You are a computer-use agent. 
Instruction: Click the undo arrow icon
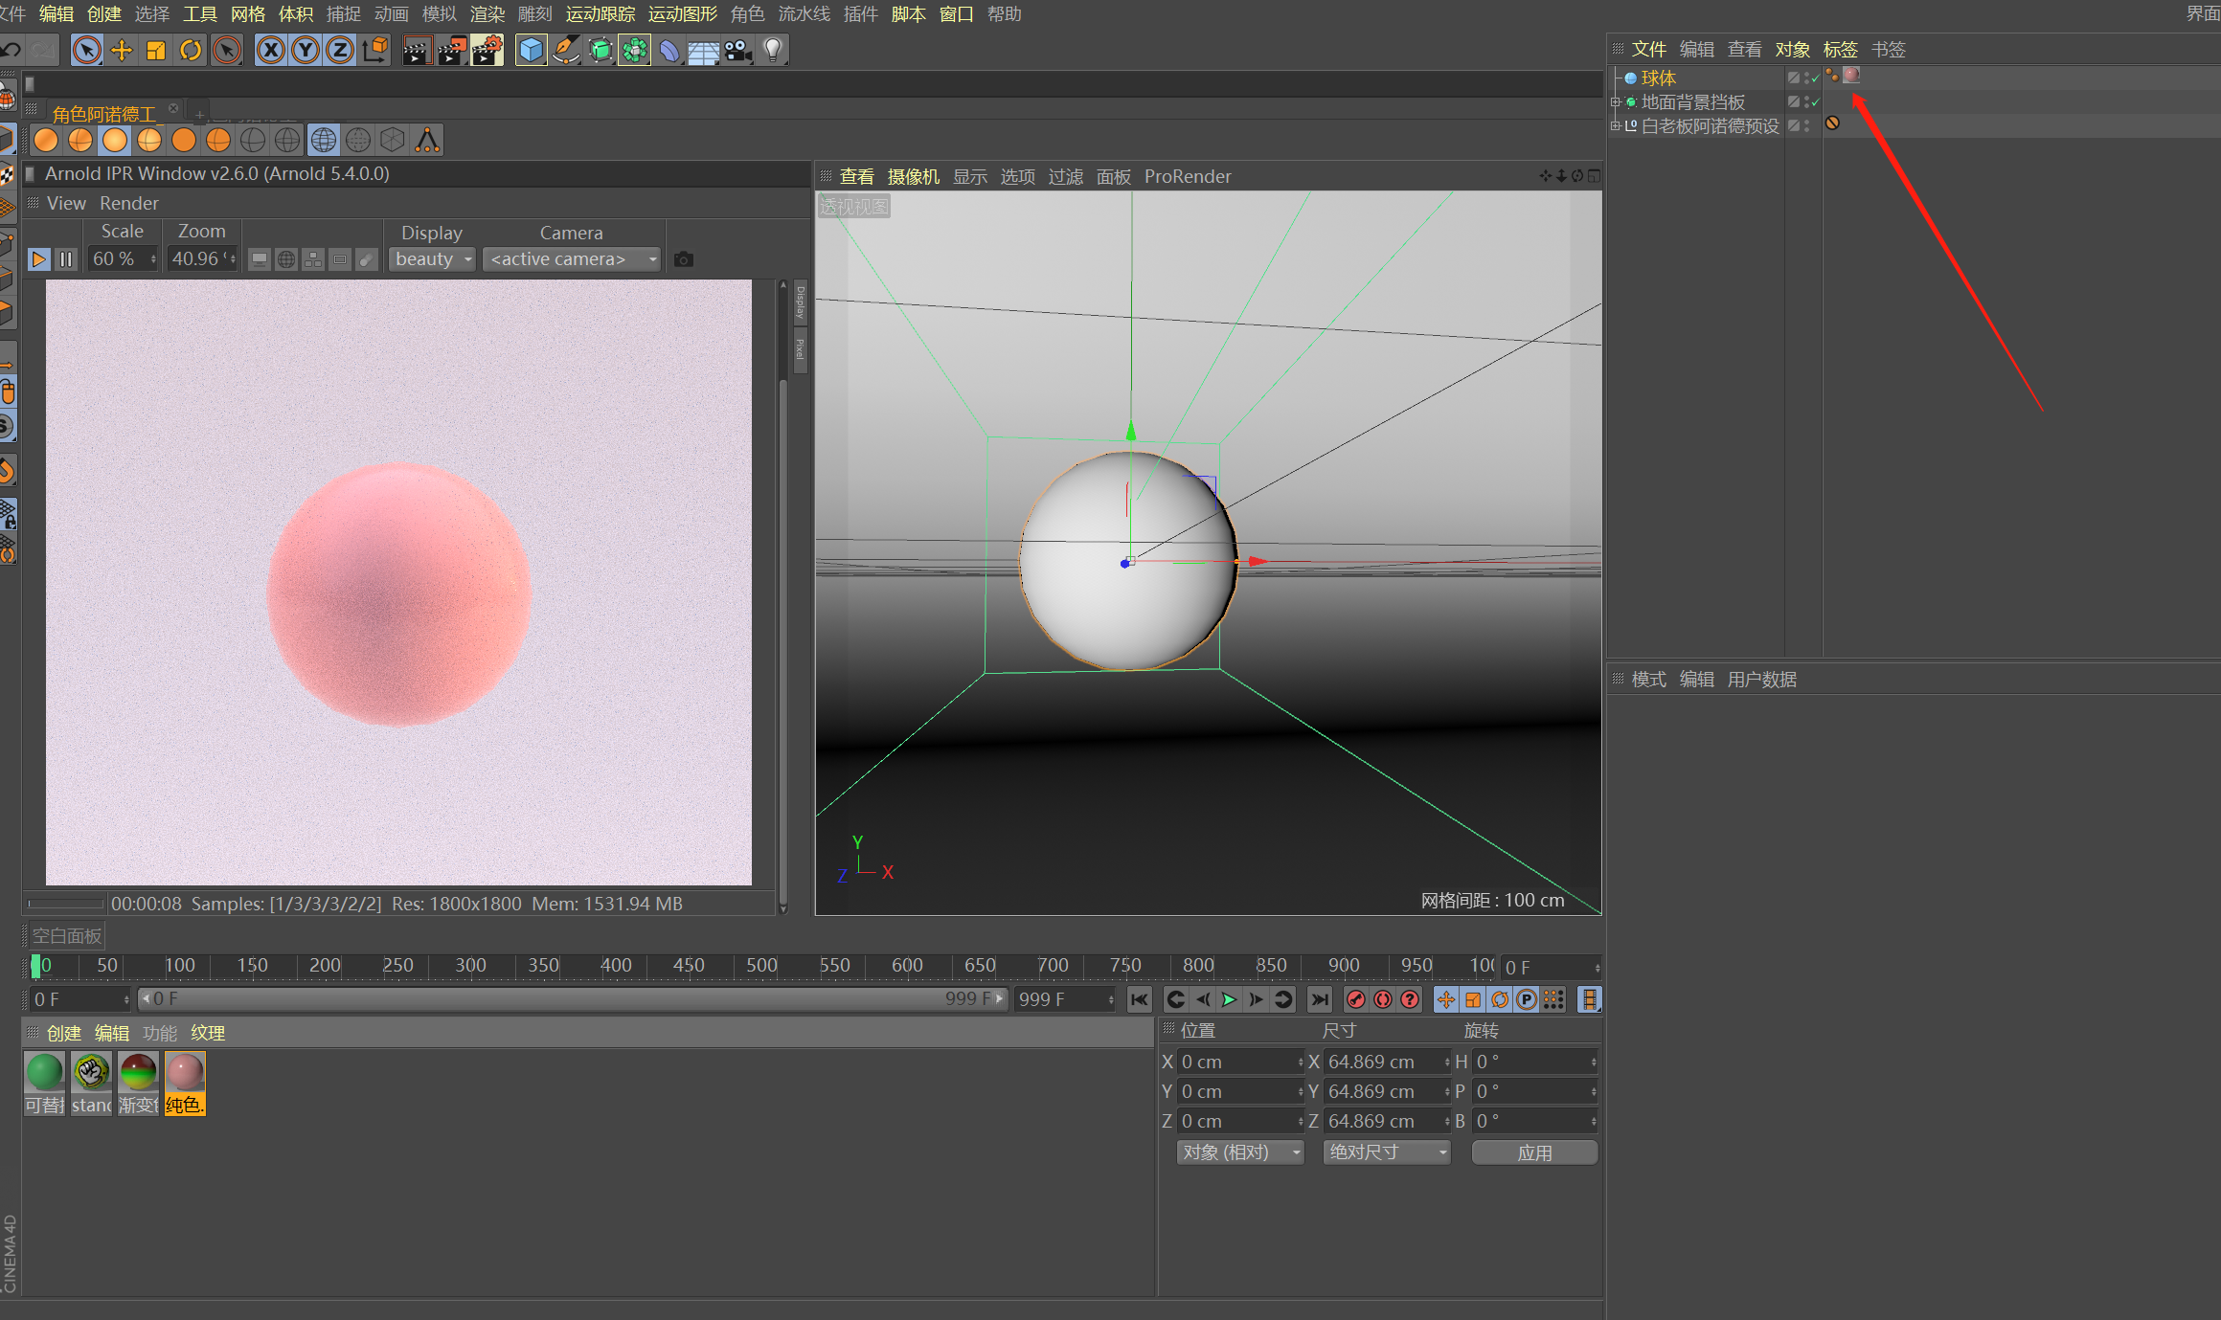(11, 50)
